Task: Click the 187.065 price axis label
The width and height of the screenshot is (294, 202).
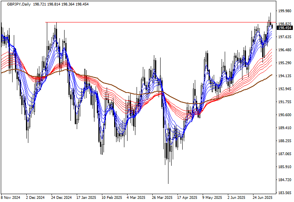Action: coord(285,154)
